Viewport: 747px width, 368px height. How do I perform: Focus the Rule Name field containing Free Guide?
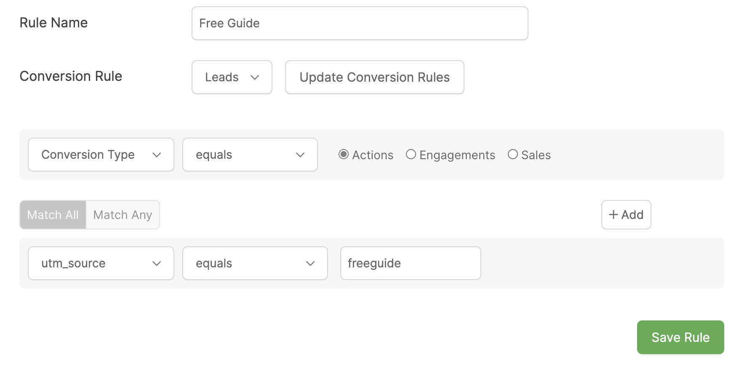tap(360, 24)
